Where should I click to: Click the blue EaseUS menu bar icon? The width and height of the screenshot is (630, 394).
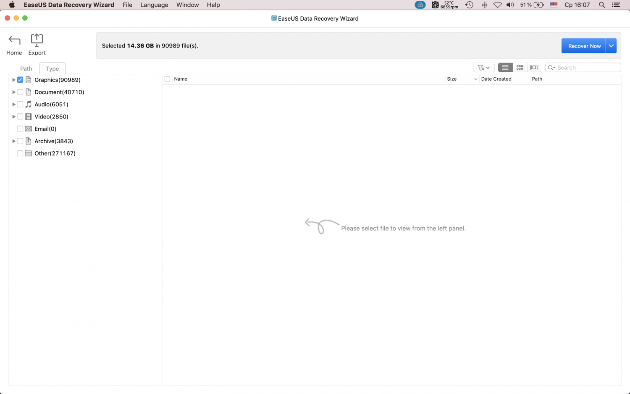tap(420, 5)
